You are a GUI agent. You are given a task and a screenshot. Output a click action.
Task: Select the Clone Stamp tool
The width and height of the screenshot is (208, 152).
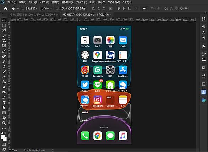(4, 66)
